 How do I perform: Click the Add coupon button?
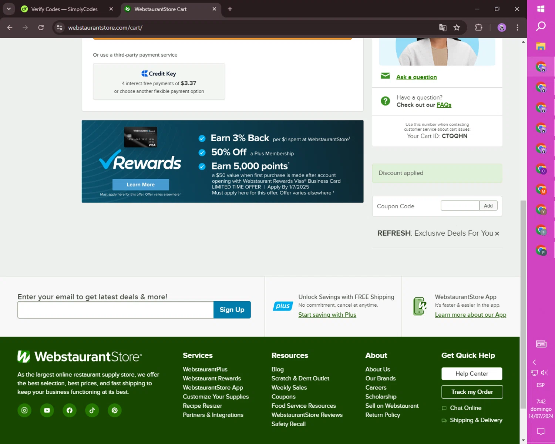click(x=488, y=206)
